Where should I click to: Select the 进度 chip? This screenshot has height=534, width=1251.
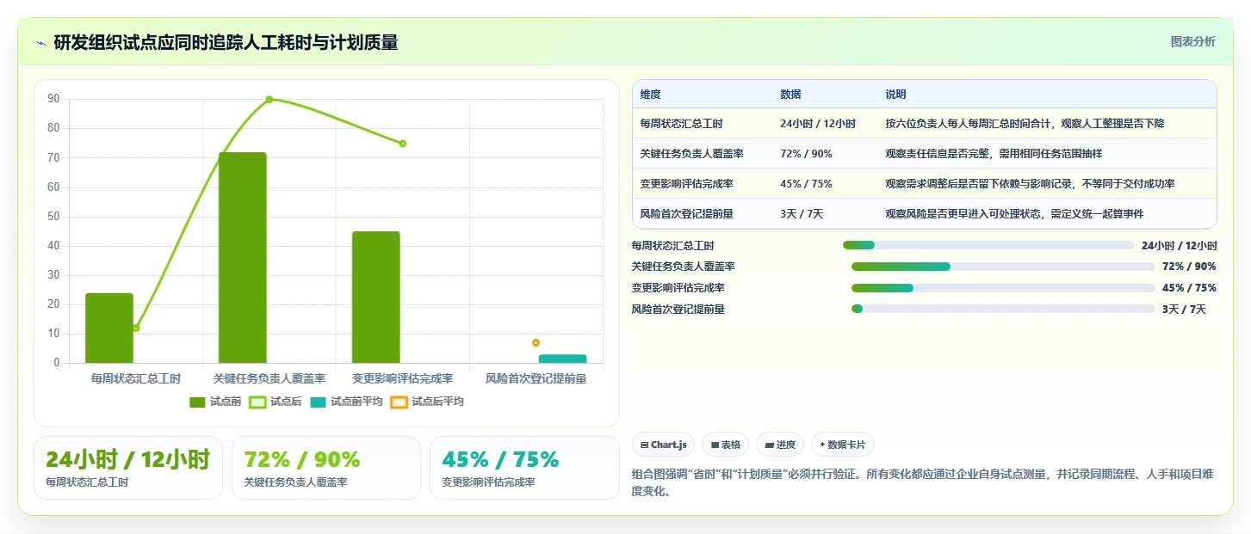point(779,445)
